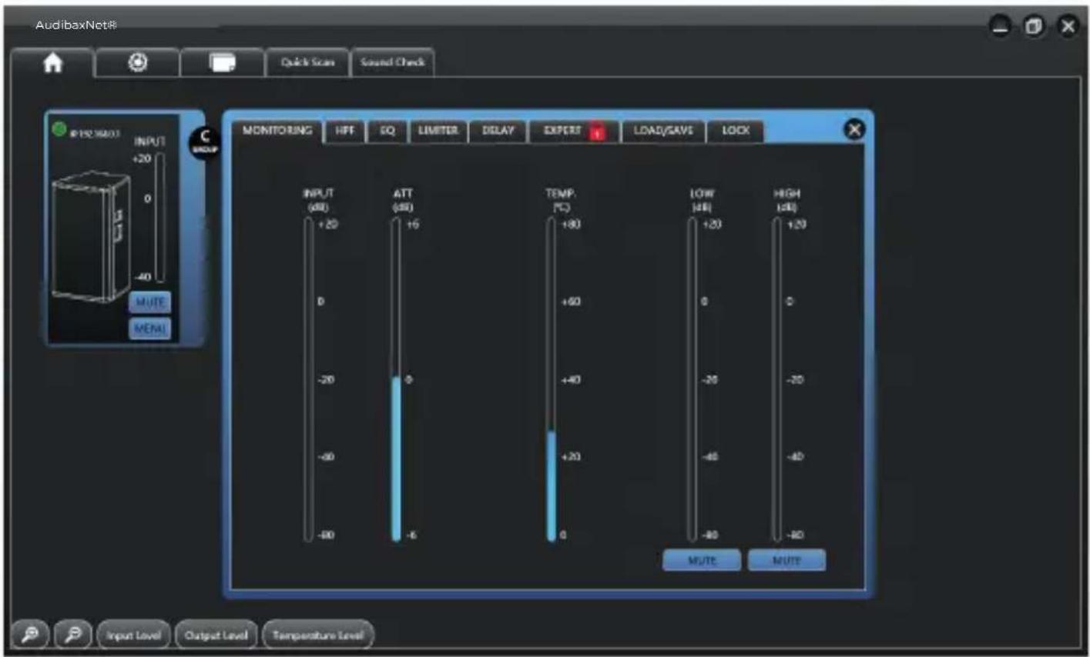
Task: Mute the HIGH output channel
Action: (786, 560)
